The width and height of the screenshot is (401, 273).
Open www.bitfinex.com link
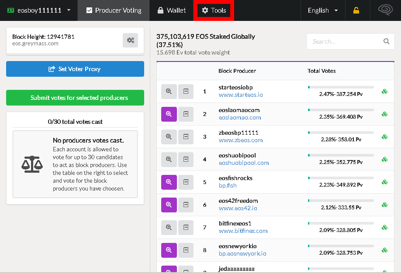tap(243, 231)
